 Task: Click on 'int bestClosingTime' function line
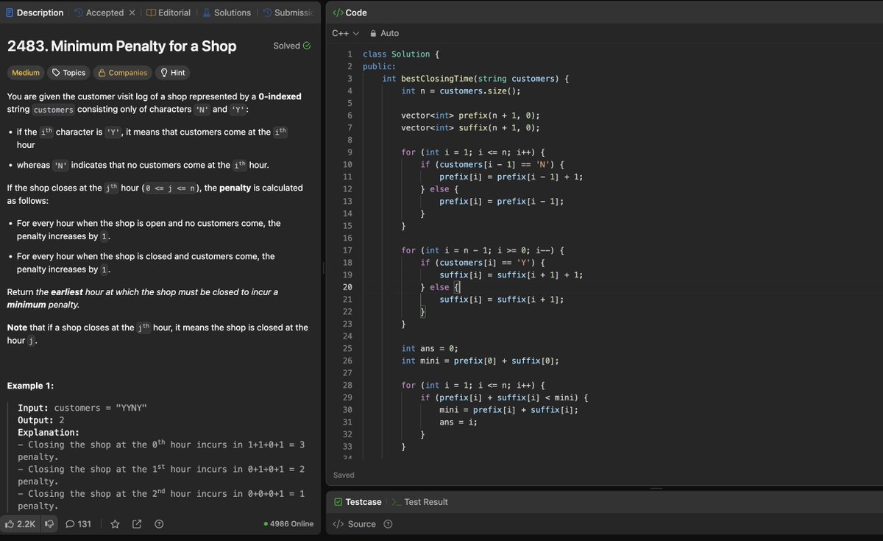[x=475, y=79]
